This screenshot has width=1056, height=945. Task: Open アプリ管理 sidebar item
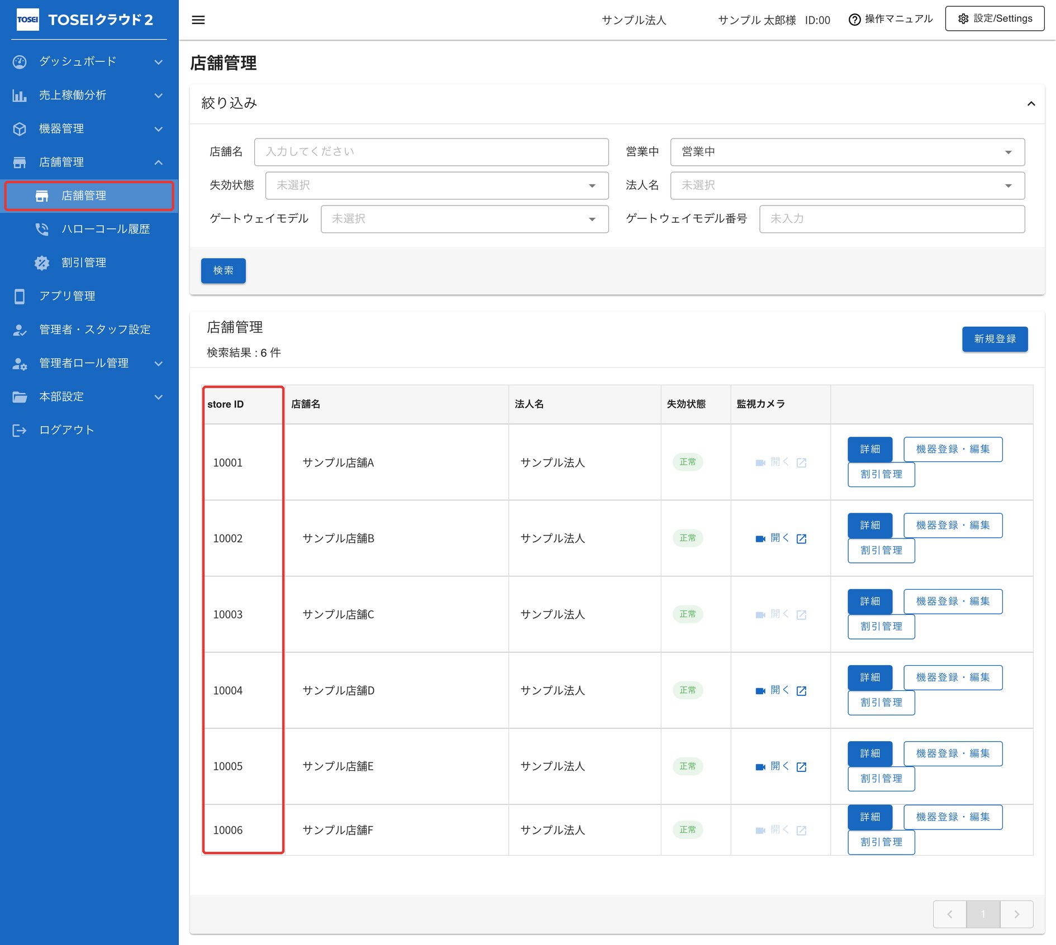(x=89, y=296)
